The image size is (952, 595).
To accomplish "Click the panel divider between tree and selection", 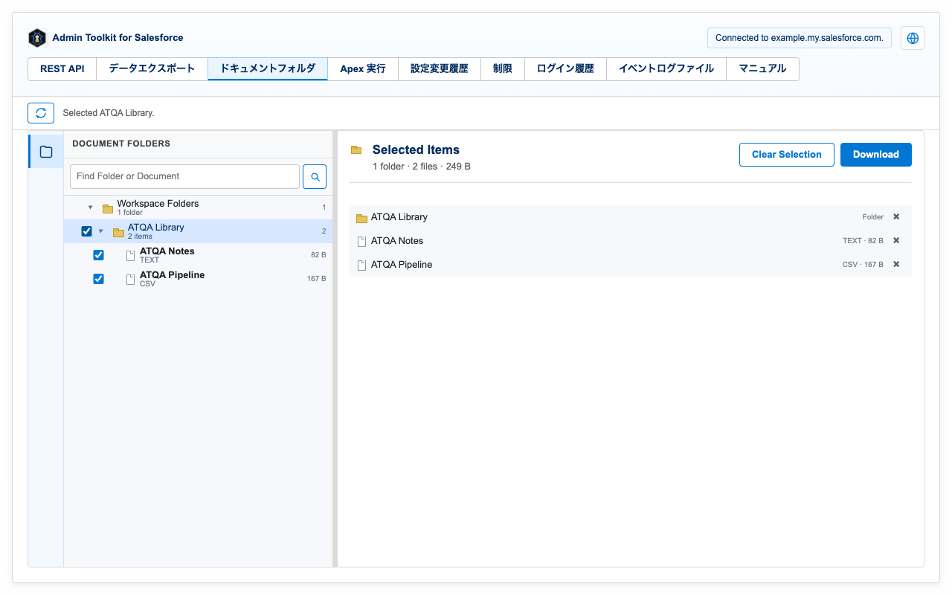I will click(x=335, y=349).
